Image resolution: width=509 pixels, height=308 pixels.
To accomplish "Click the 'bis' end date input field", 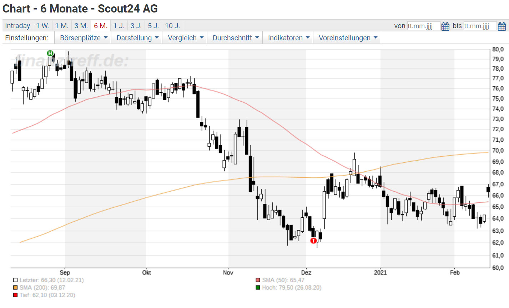I will 480,26.
